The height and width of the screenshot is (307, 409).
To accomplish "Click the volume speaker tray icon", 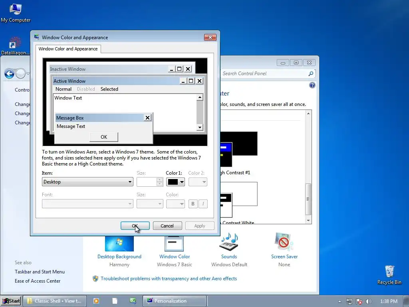I will 368,301.
